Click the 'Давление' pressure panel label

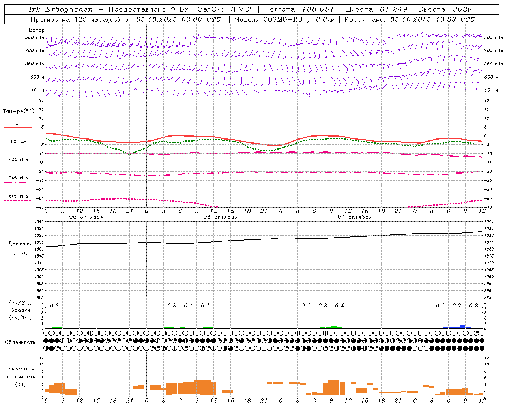pyautogui.click(x=21, y=244)
